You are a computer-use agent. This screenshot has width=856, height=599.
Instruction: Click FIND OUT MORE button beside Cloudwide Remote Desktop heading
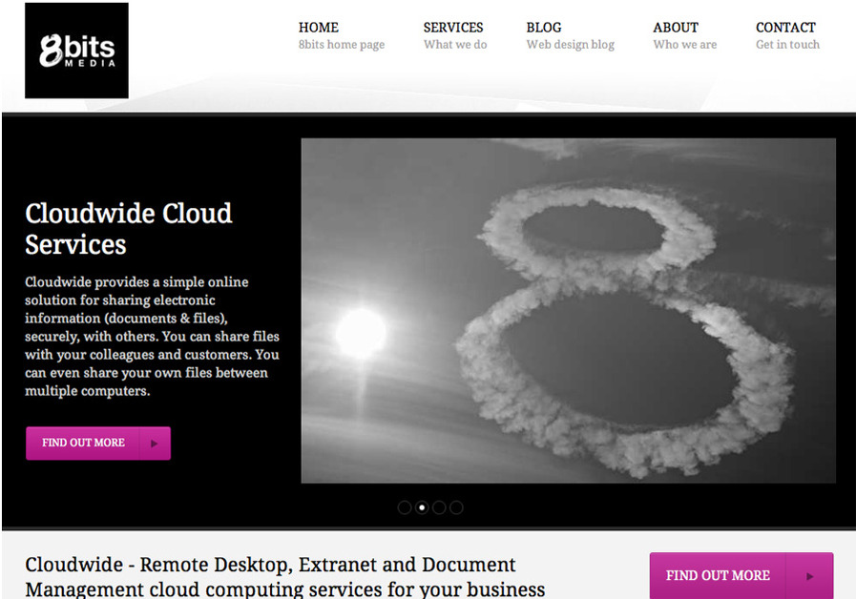pos(741,575)
